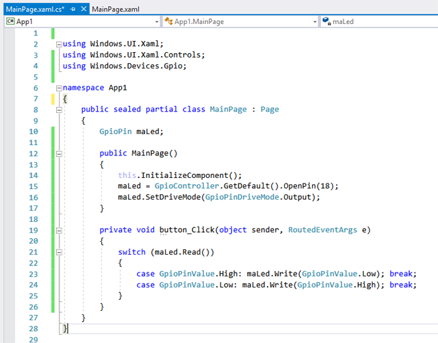Click the RoutedEventArgs type name
This screenshot has height=343, width=438.
coord(323,230)
